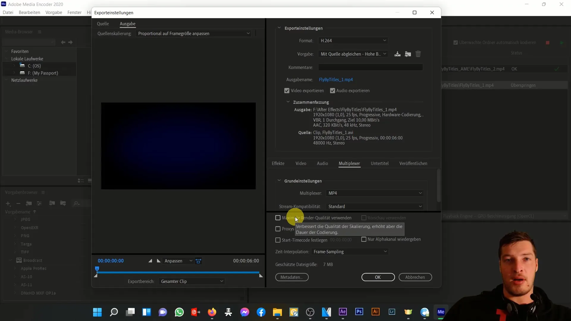
Task: Enable Proxys verwenden checkbox
Action: pos(278,229)
